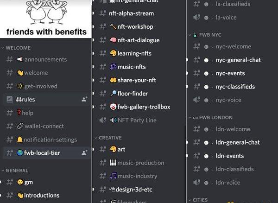Open the announcements channel
The image size is (278, 203).
[x=45, y=59]
